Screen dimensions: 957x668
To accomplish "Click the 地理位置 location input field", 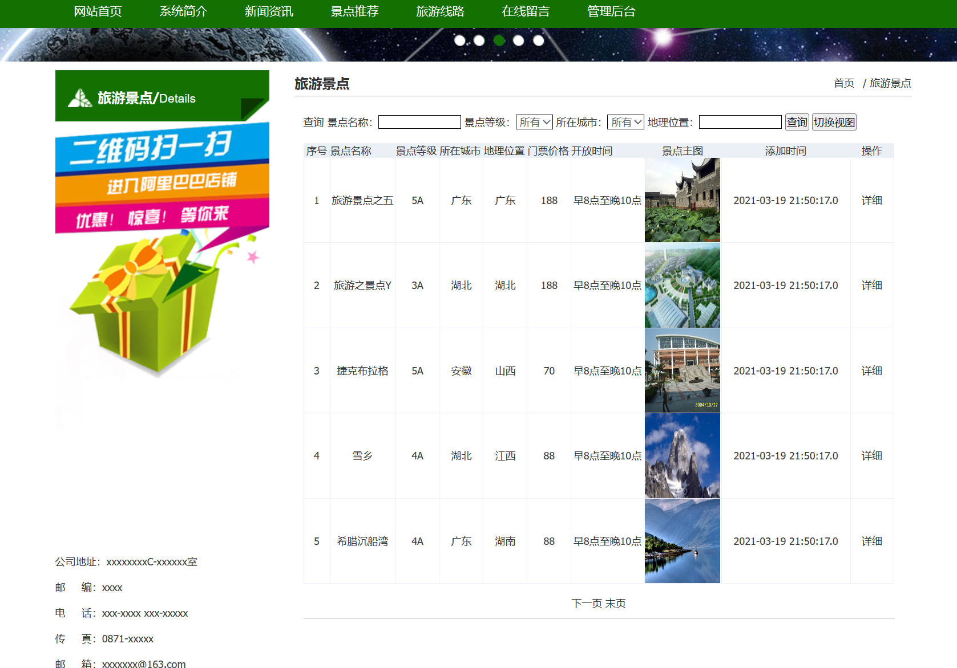I will pyautogui.click(x=740, y=121).
